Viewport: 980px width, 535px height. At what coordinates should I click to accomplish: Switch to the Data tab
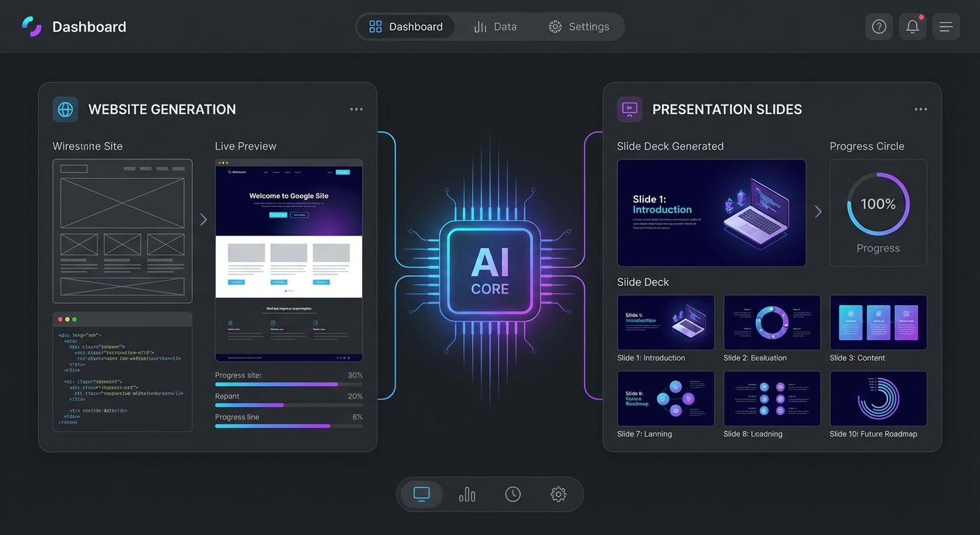coord(496,26)
